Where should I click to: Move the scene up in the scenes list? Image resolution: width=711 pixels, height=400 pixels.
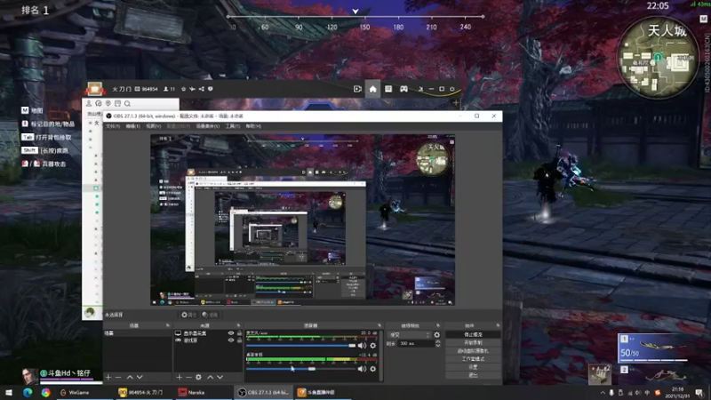pos(130,377)
